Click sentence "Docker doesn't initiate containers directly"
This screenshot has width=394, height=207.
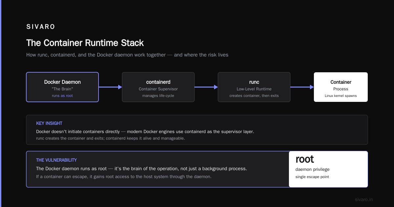pos(145,131)
